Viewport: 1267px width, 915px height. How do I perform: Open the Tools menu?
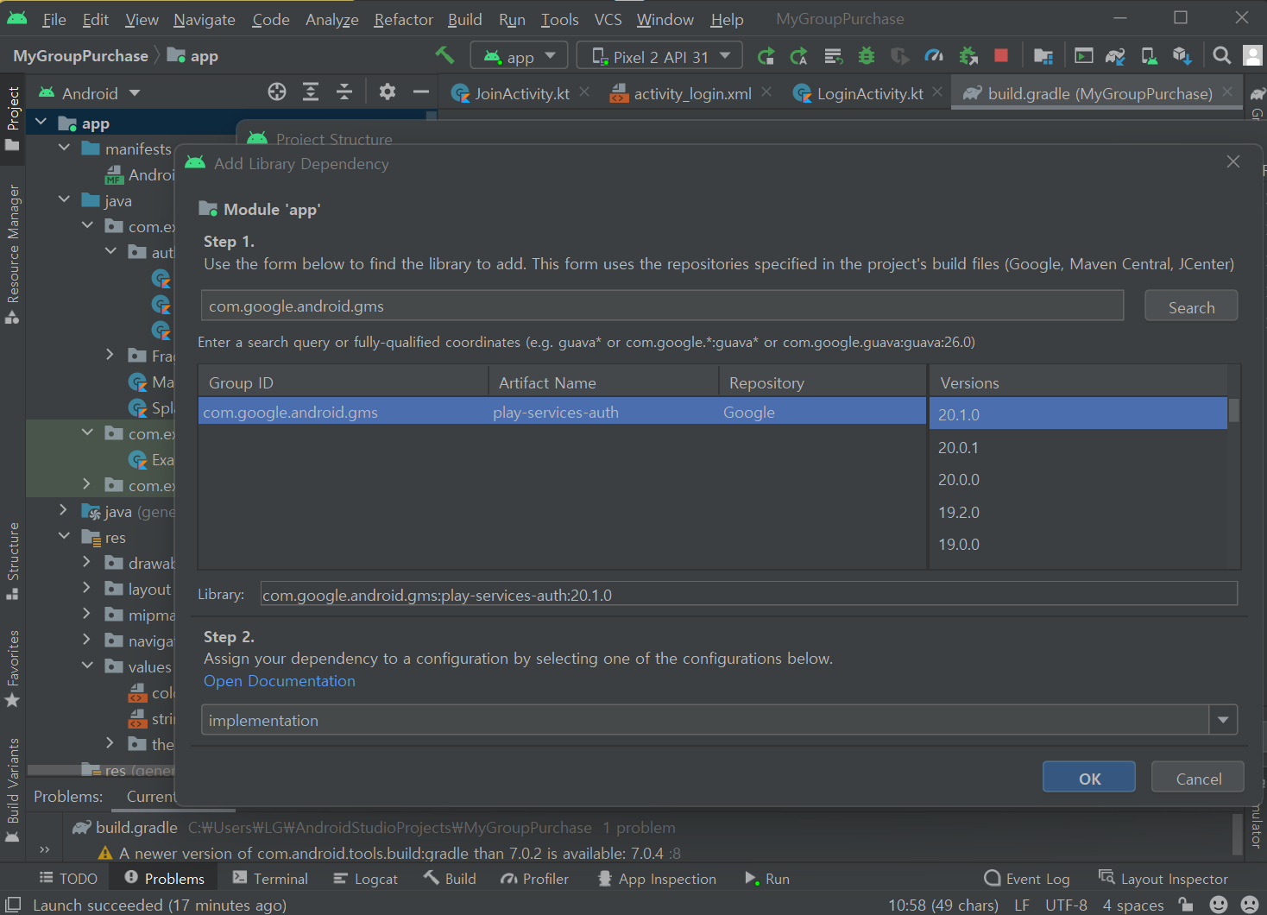559,19
